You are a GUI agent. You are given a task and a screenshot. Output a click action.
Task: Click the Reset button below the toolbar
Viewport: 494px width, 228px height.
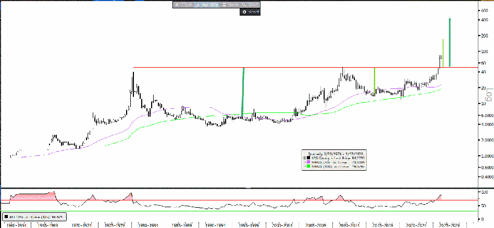tap(250, 12)
